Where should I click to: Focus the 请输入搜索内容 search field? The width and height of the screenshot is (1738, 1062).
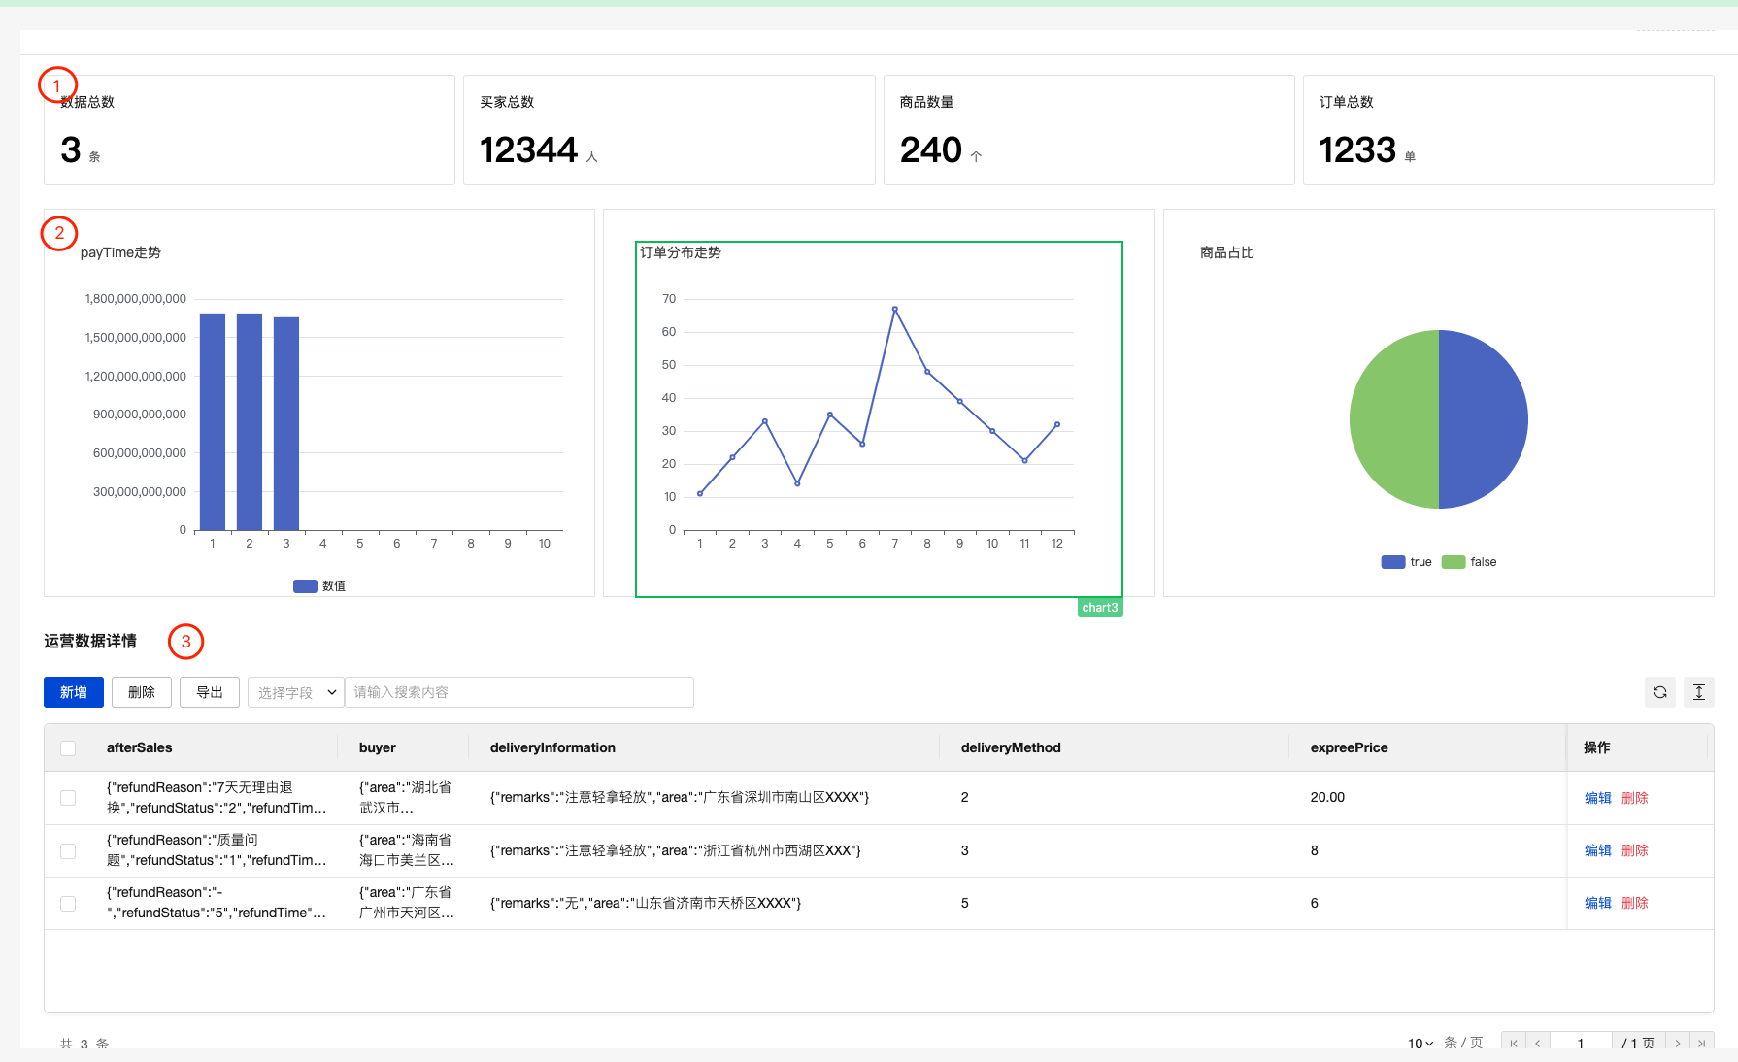click(519, 692)
